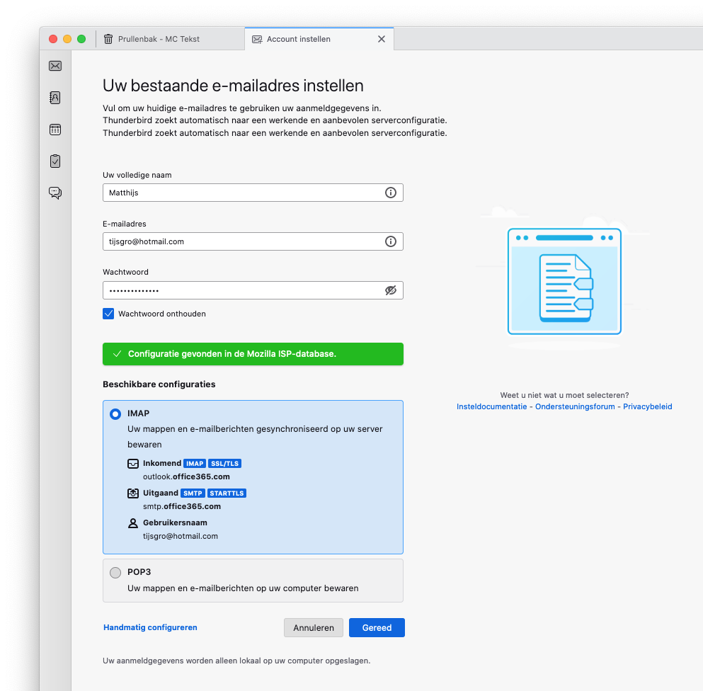Open the Address Book sidebar icon

[x=55, y=98]
